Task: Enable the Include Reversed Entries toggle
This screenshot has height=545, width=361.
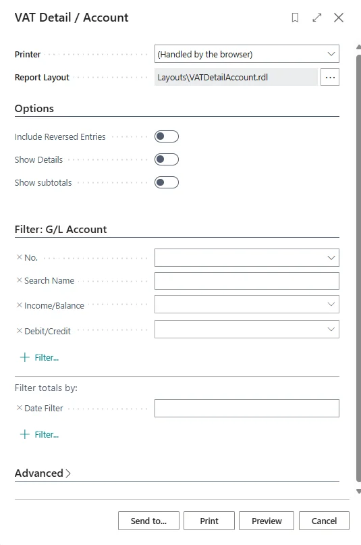Action: (167, 136)
